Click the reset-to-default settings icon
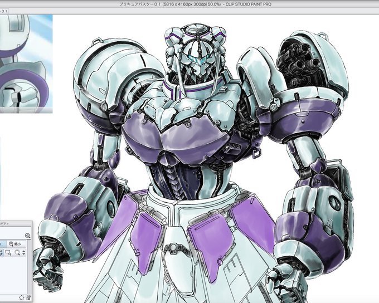The image size is (379, 303). [21, 297]
